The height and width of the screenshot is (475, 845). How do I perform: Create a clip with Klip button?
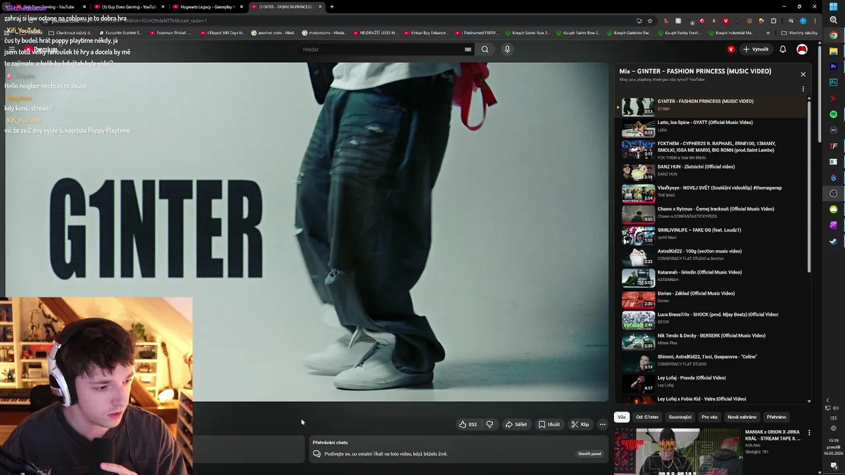click(x=580, y=424)
